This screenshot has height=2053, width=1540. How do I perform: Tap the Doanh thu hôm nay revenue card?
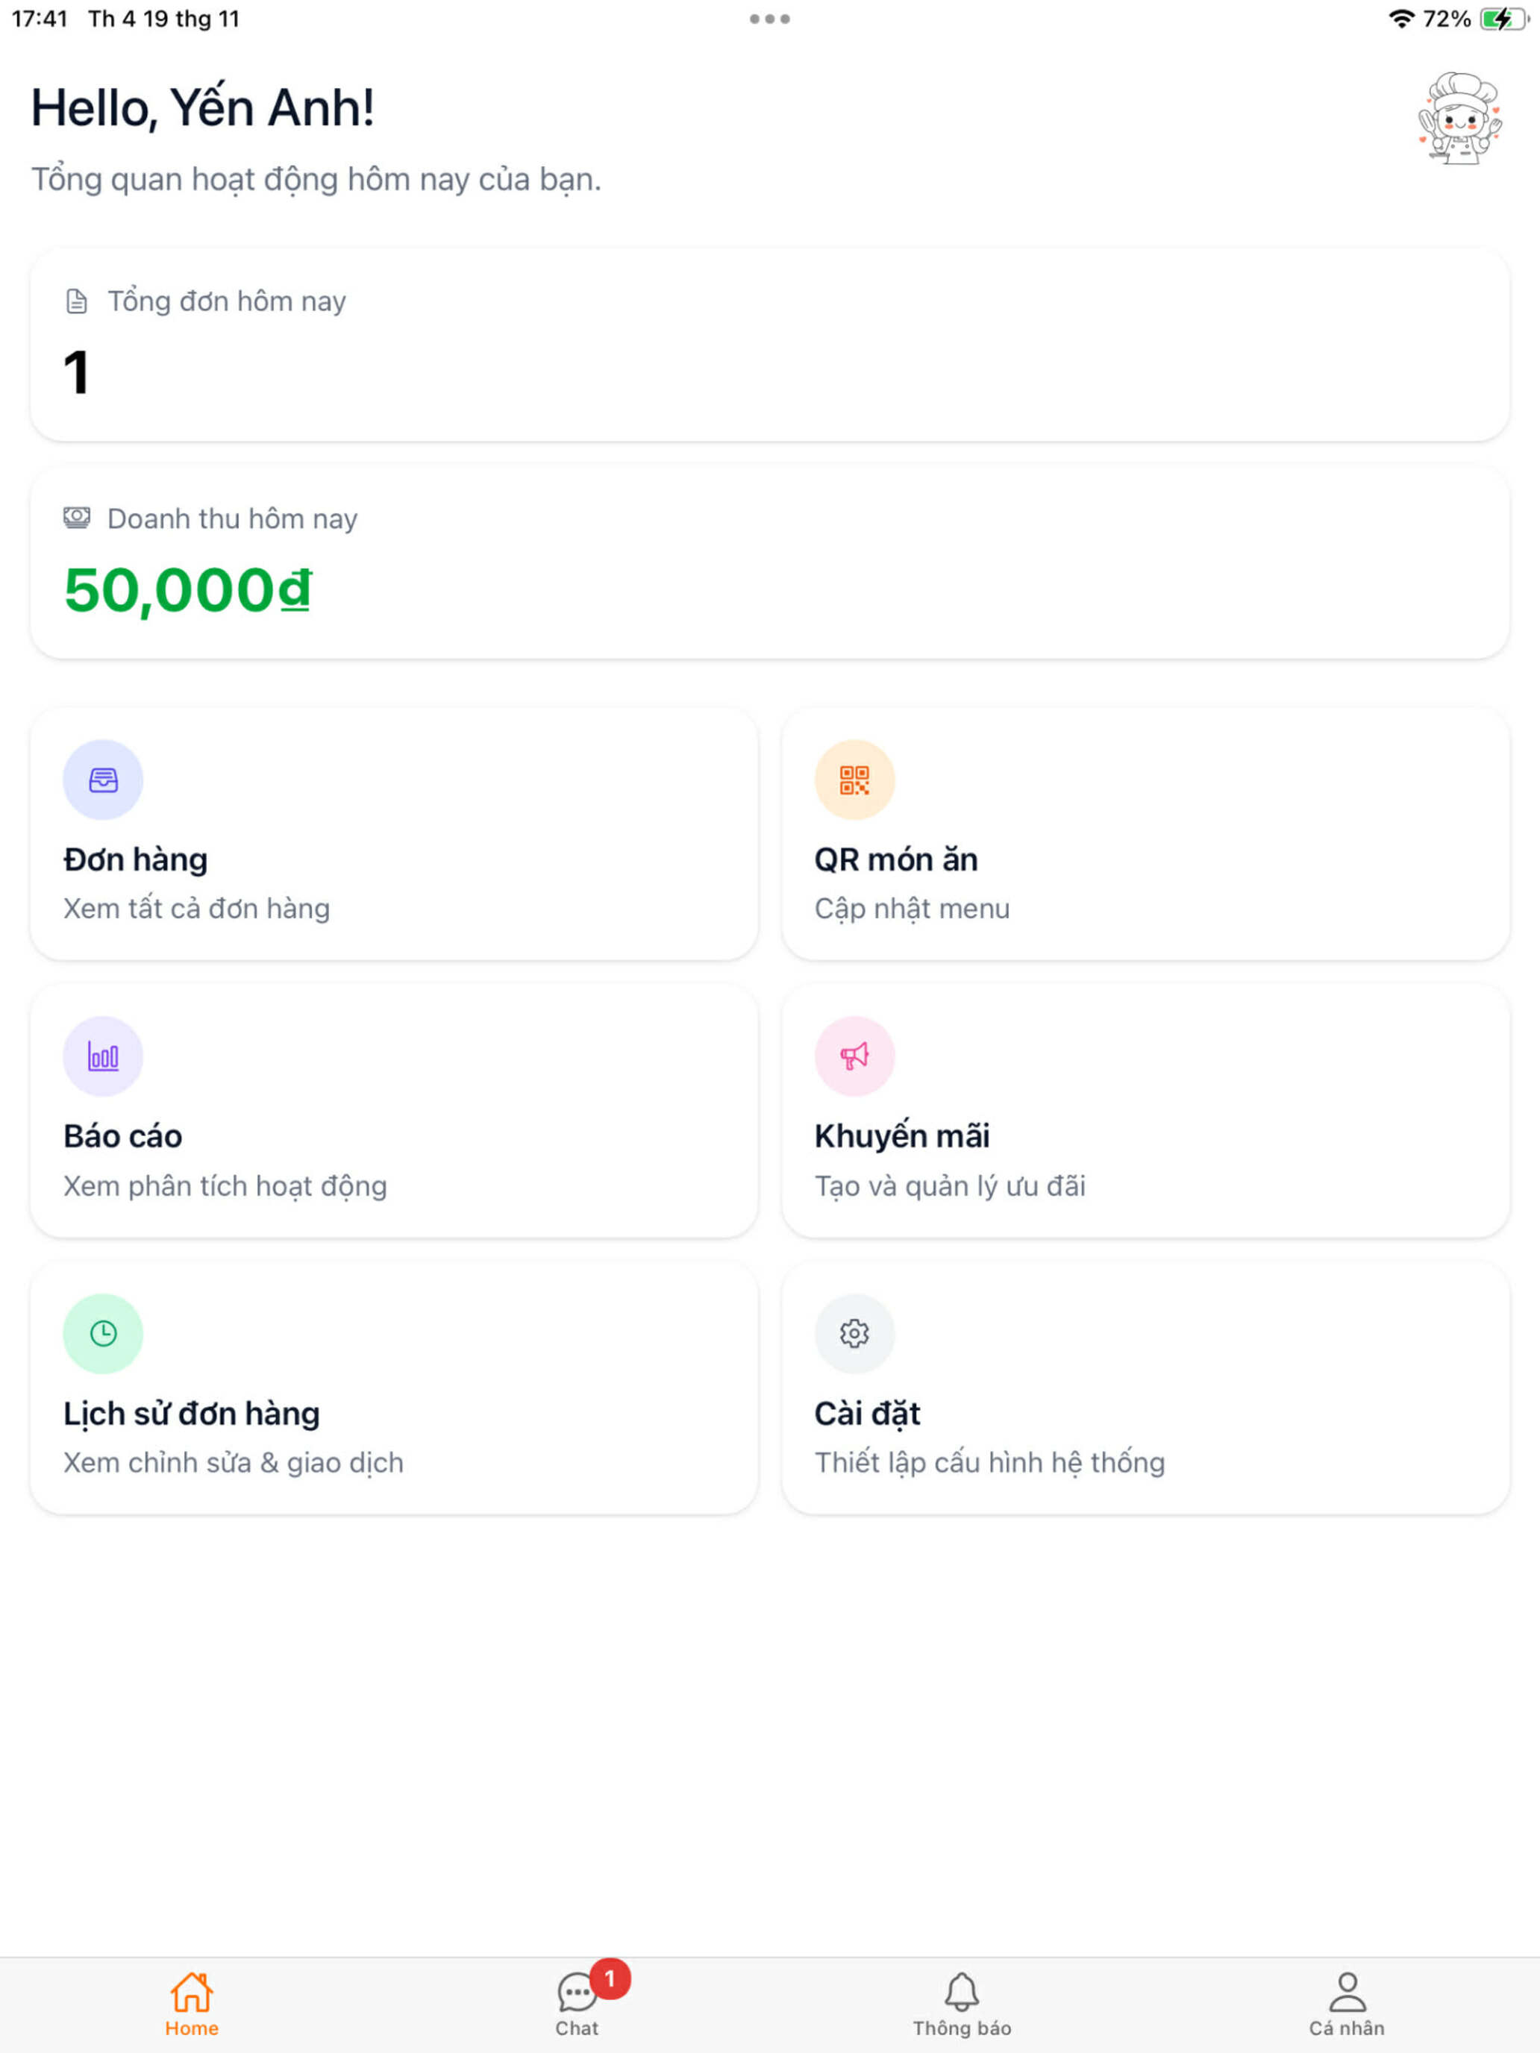[769, 562]
